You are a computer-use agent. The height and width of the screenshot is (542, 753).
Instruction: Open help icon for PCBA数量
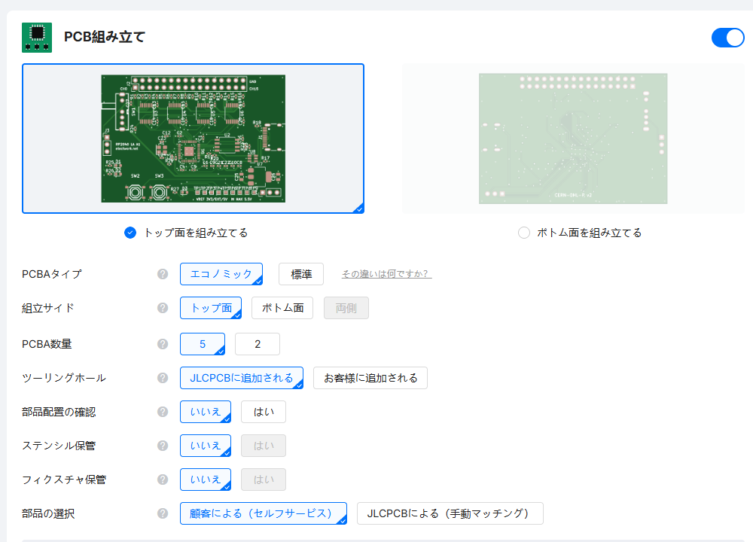163,344
